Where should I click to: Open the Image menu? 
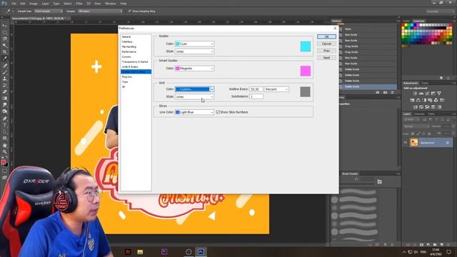(x=34, y=4)
